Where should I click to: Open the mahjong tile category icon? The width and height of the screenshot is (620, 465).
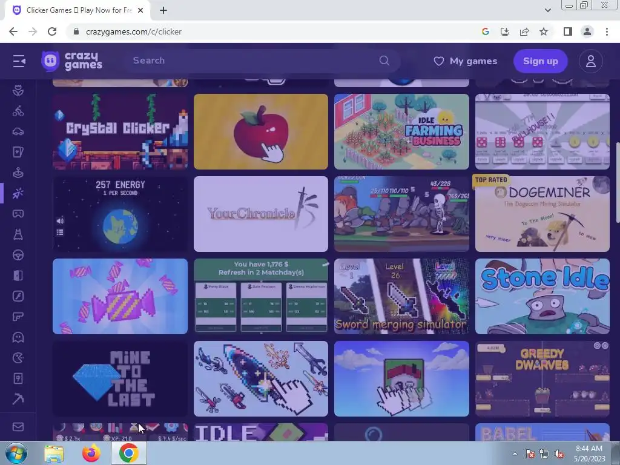pyautogui.click(x=18, y=378)
